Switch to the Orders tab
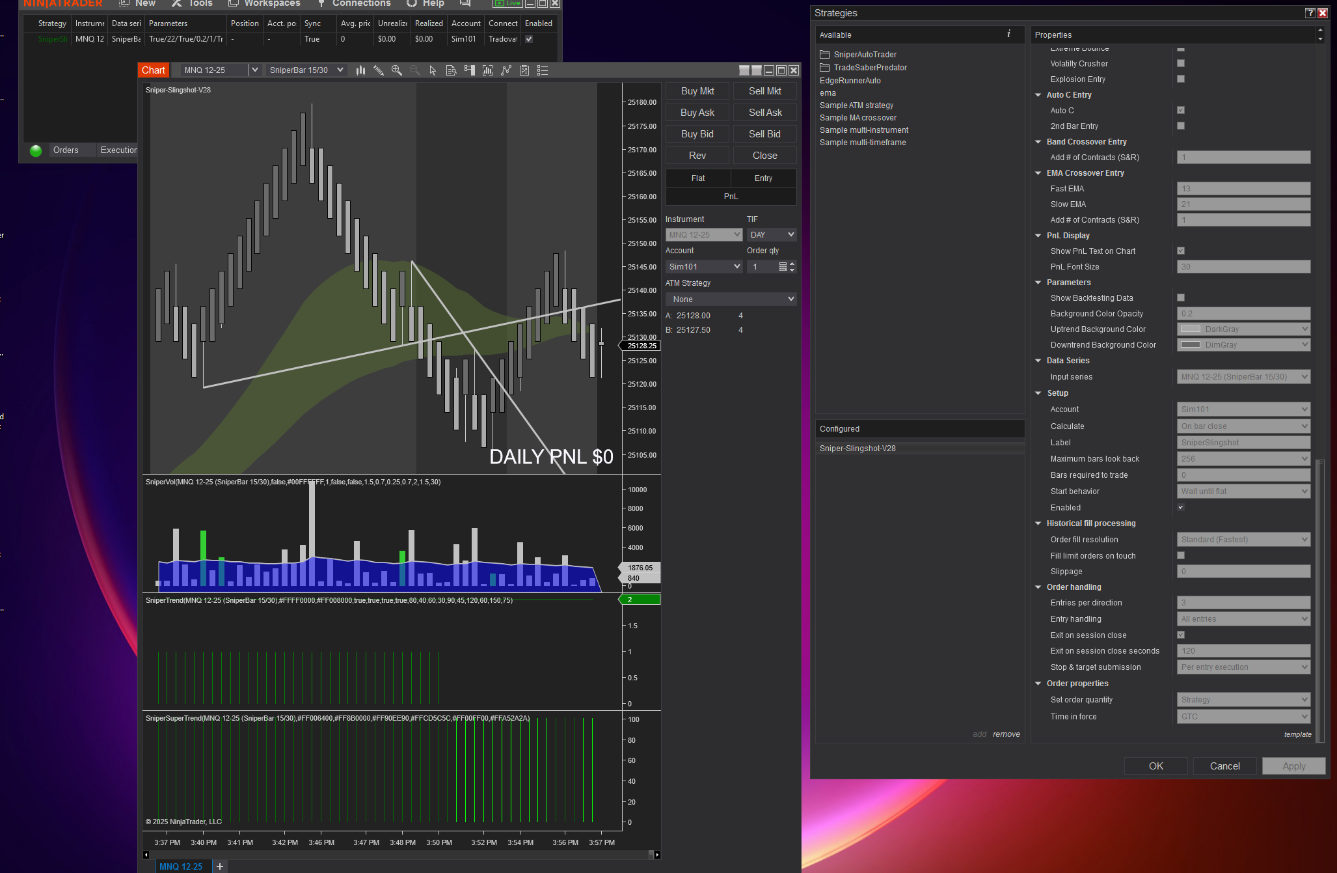 pyautogui.click(x=66, y=150)
